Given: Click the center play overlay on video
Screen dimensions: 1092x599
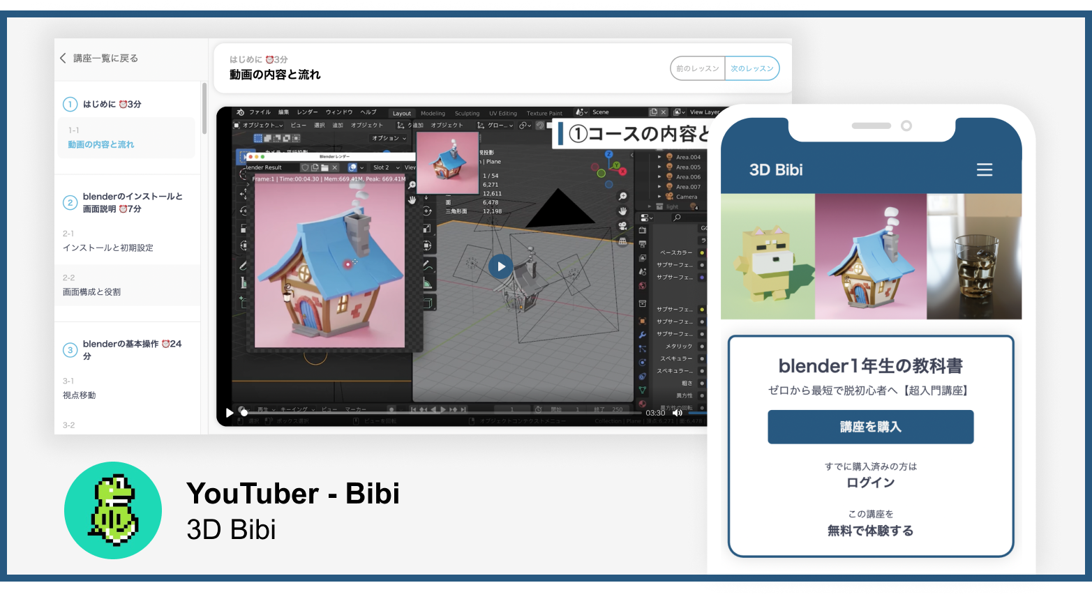Looking at the screenshot, I should click(500, 266).
